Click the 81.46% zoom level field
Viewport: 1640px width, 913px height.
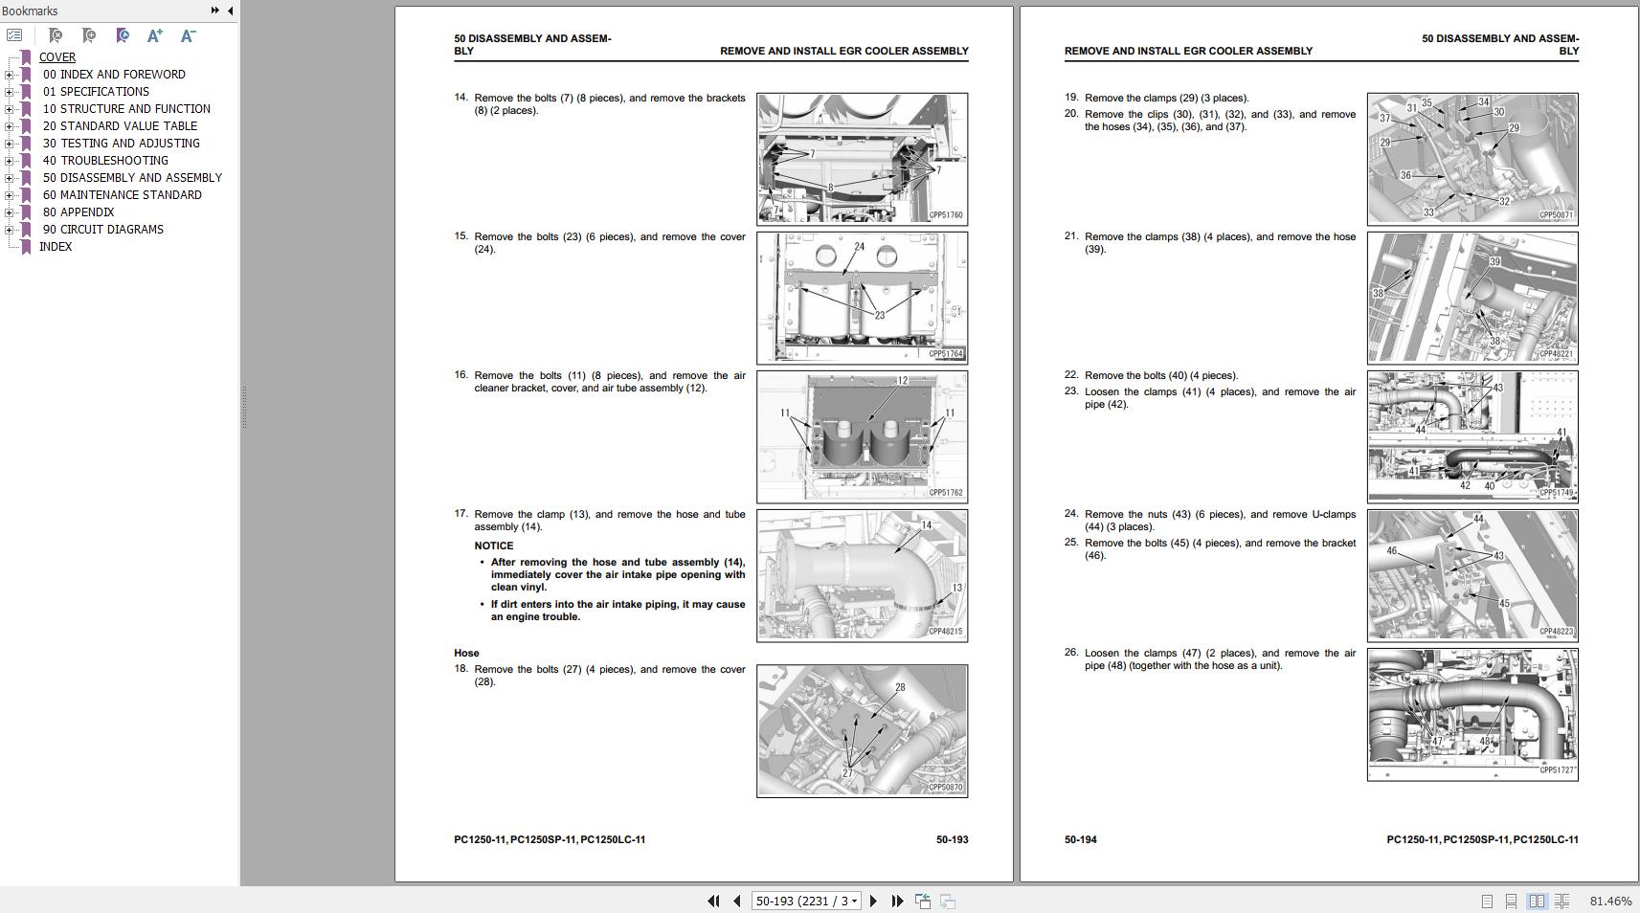(x=1610, y=901)
